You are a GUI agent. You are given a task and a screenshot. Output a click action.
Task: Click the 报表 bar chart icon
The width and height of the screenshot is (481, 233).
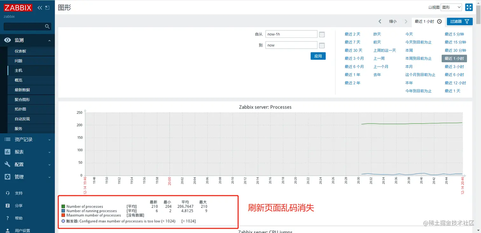[x=7, y=152]
